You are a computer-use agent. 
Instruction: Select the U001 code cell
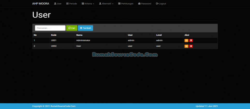pos(54,40)
